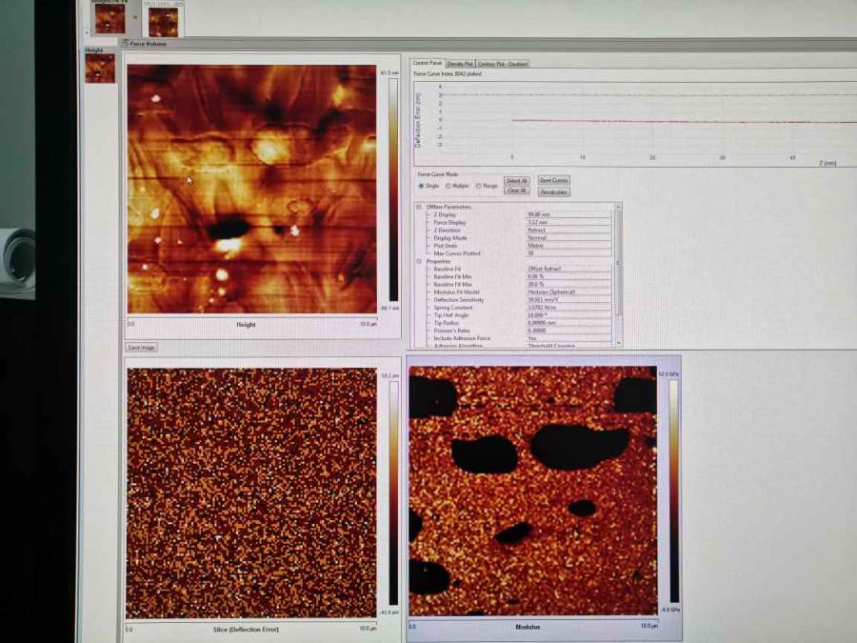Switch to the Control Panel tab
Screen dimensions: 857x643
point(427,64)
